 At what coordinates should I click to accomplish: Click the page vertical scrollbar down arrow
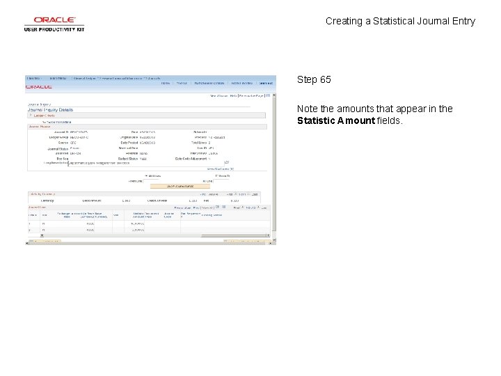click(274, 240)
